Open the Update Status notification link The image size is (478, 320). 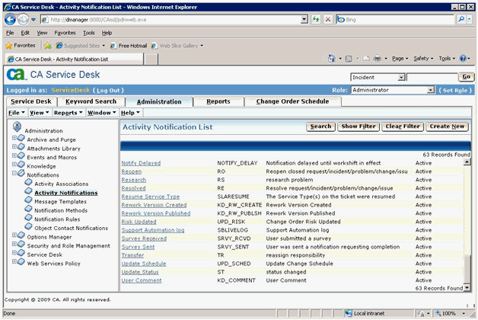pos(140,272)
